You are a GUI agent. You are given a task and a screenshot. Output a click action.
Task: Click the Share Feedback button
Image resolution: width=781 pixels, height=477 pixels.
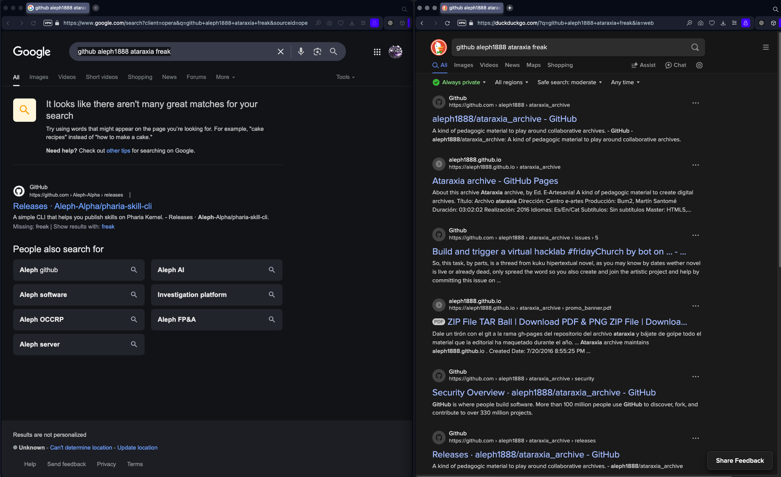click(x=740, y=460)
